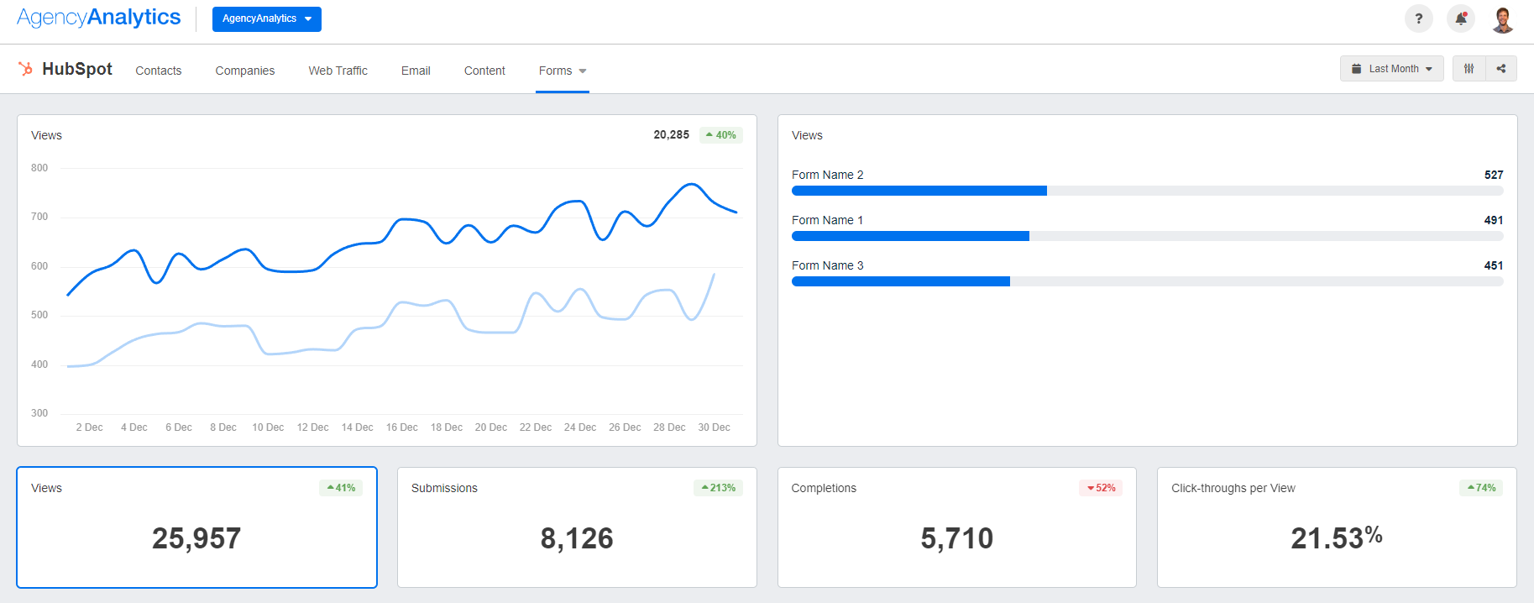Expand the AgencyAnalytics account dropdown

(x=266, y=18)
